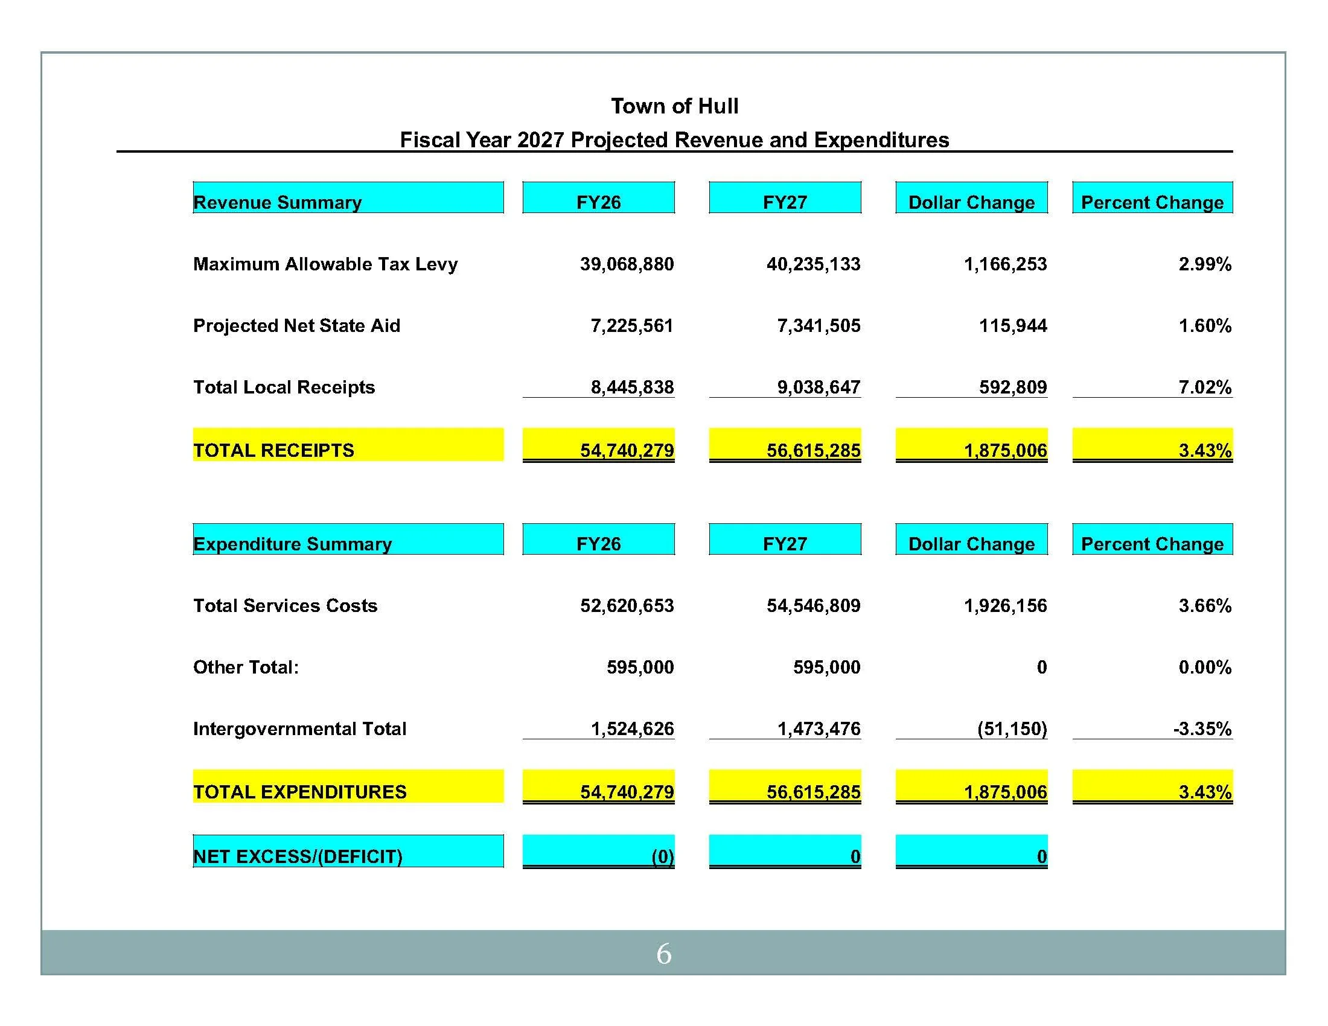Select the Total Local Receipts label
The width and height of the screenshot is (1328, 1026).
pyautogui.click(x=283, y=387)
